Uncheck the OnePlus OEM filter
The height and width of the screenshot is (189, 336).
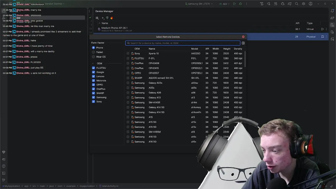(93, 89)
